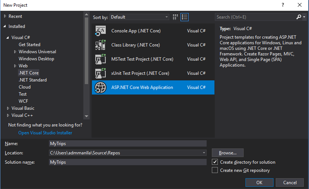The height and width of the screenshot is (189, 309).
Task: Select the Cloud category
Action: (25, 87)
